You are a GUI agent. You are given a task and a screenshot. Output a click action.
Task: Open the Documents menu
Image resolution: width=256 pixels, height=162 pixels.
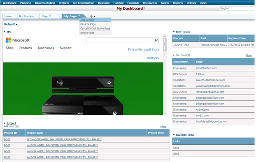pos(150,3)
